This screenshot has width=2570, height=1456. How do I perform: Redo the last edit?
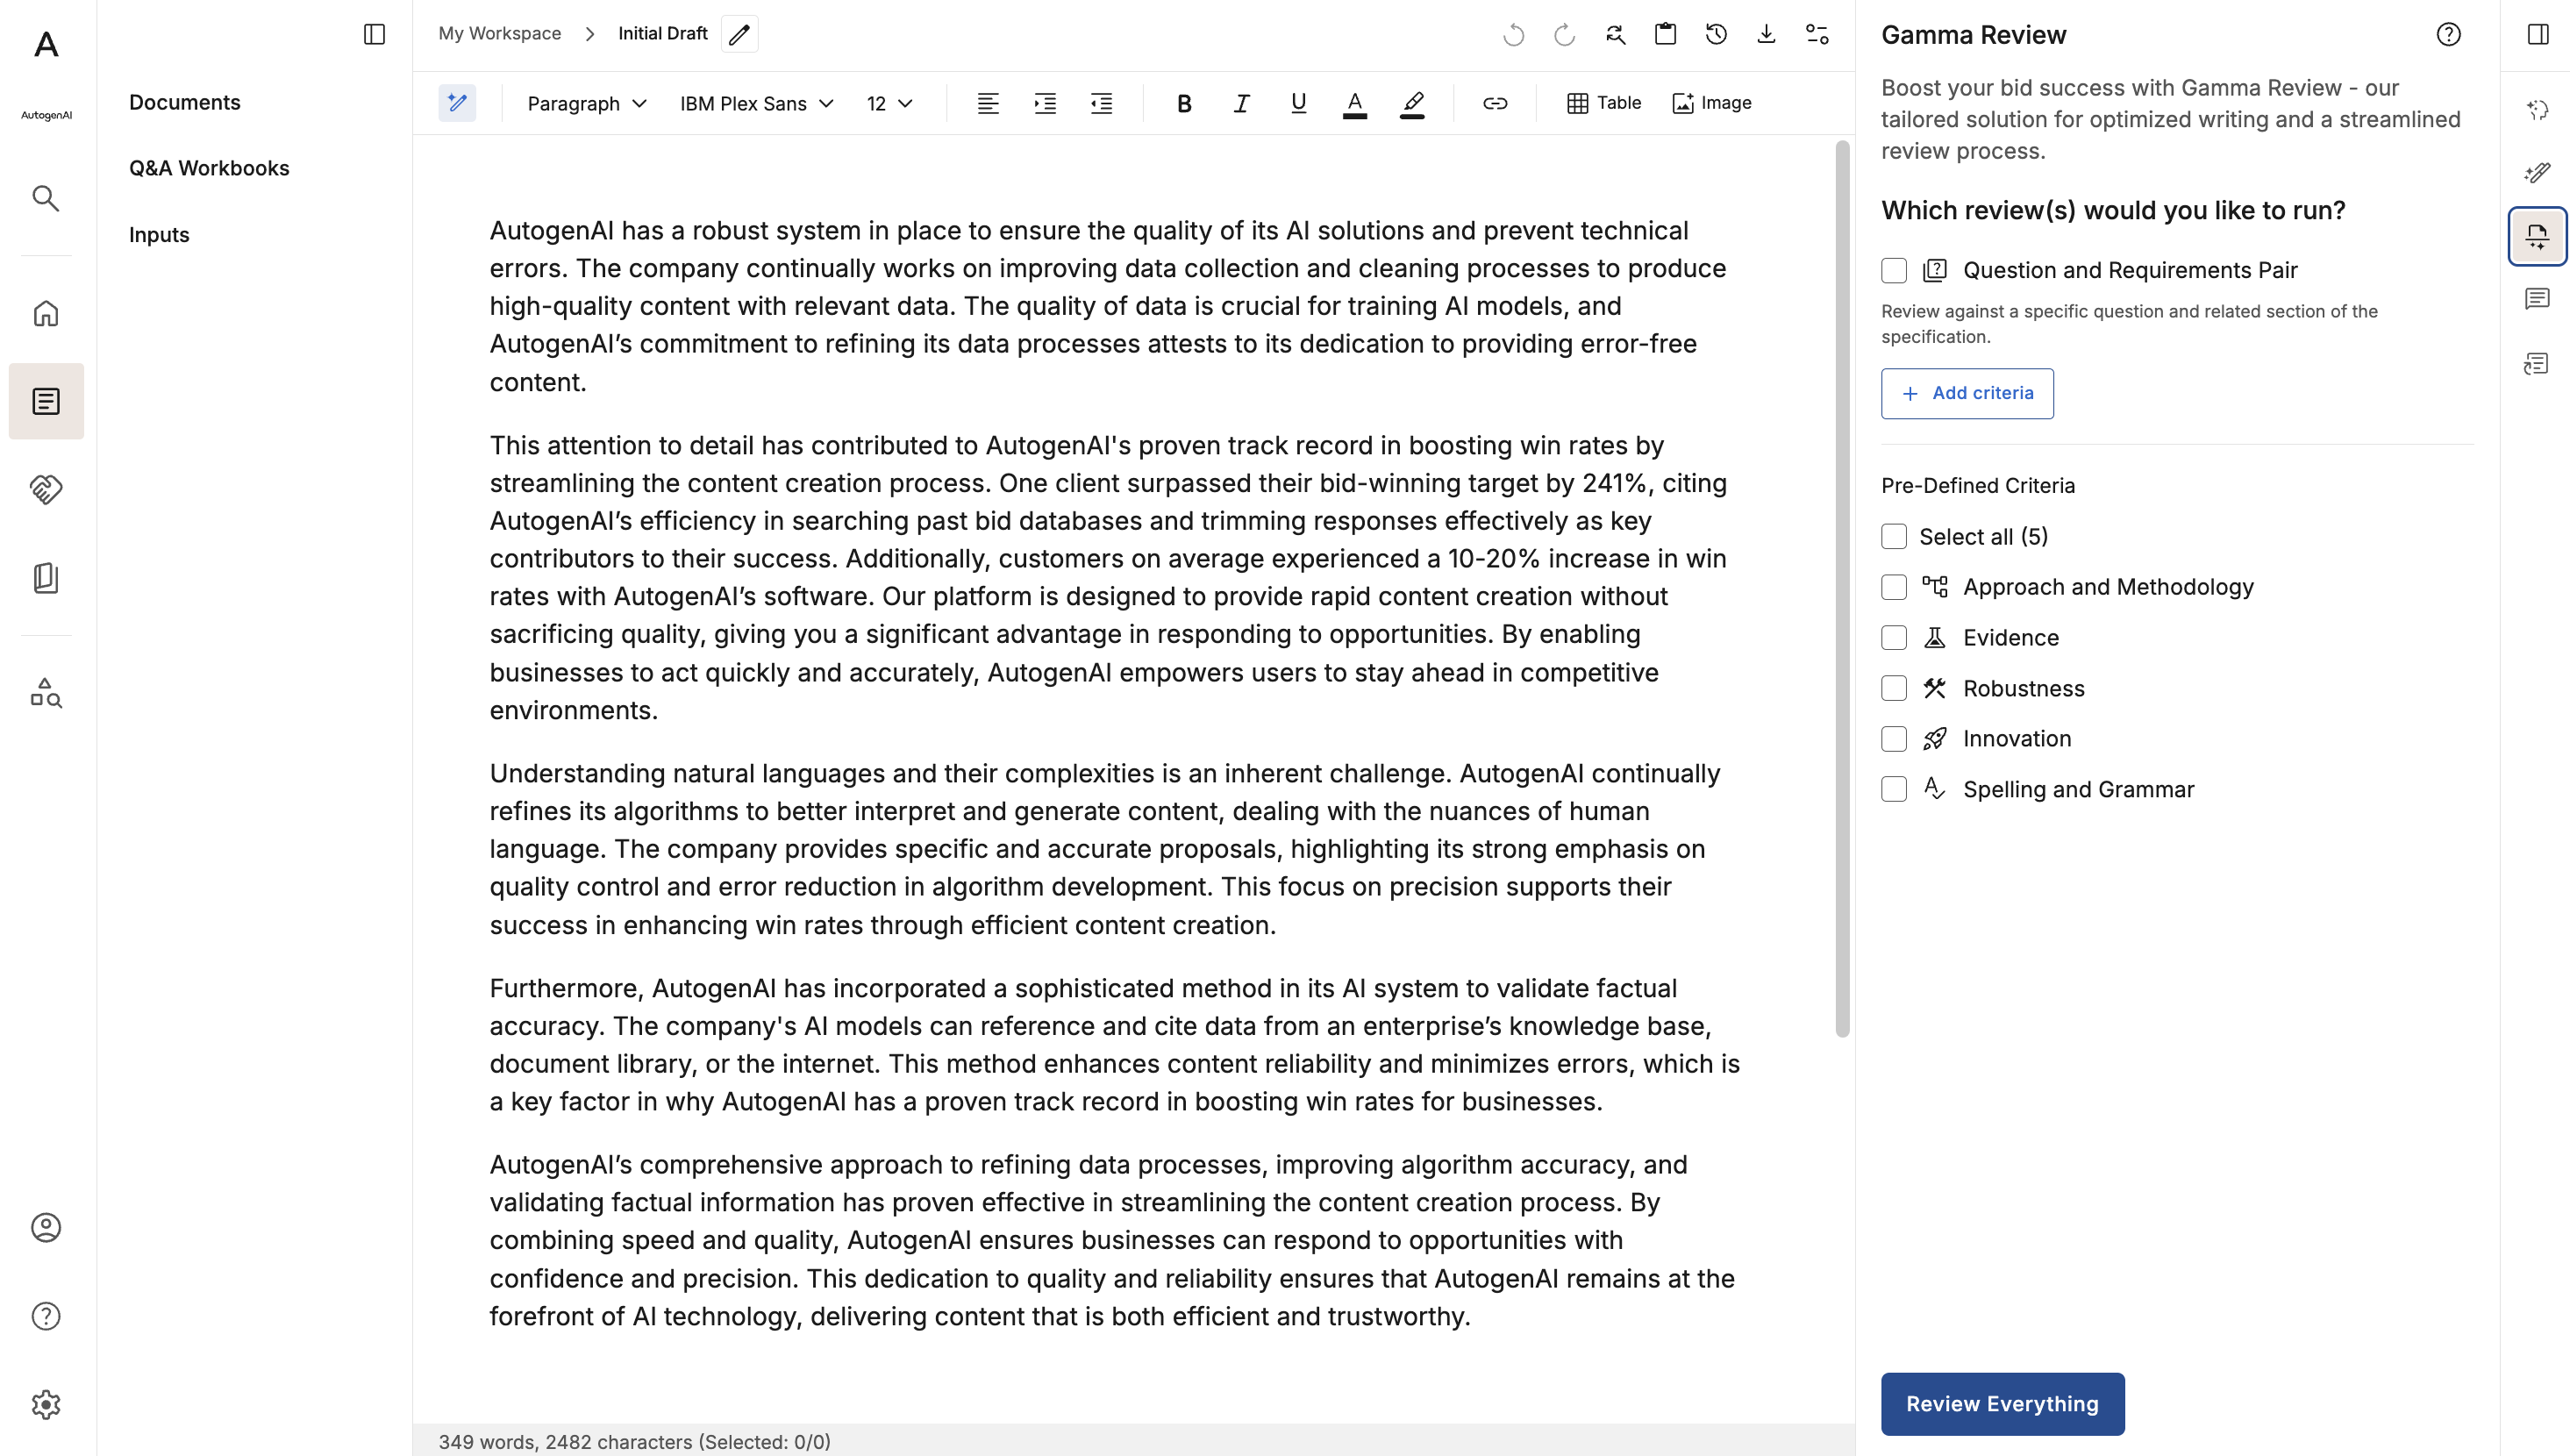pyautogui.click(x=1564, y=34)
